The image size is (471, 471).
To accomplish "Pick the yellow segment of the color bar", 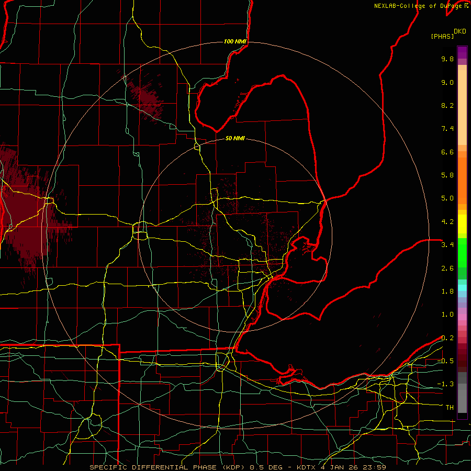I will click(462, 224).
